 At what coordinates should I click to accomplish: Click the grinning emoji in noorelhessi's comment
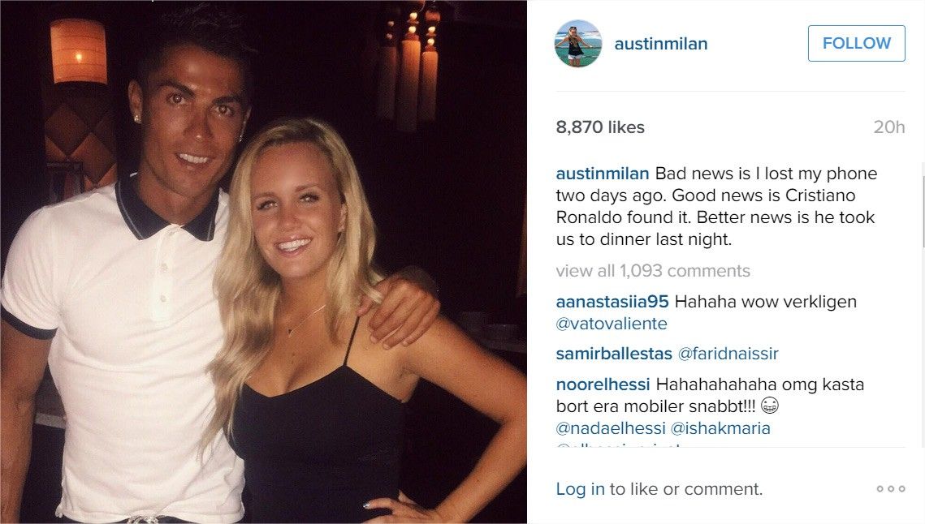point(770,406)
